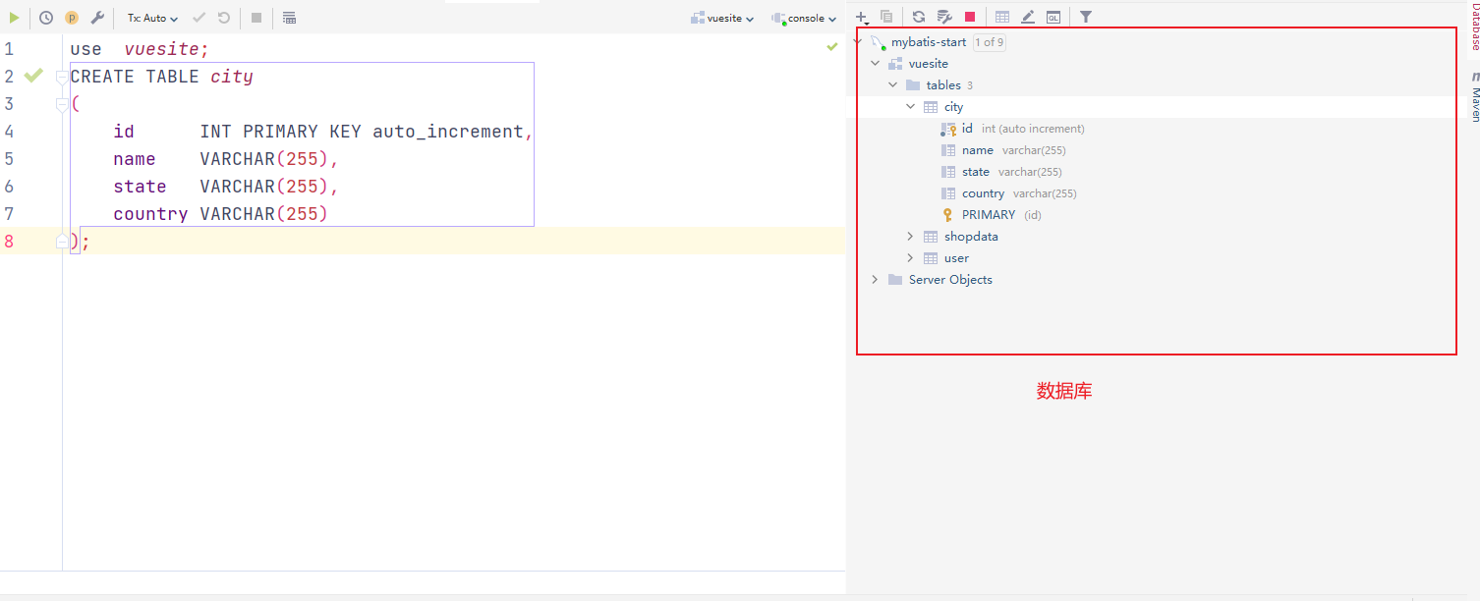The height and width of the screenshot is (601, 1480).
Task: Open console settings wrench icon
Action: click(x=97, y=18)
